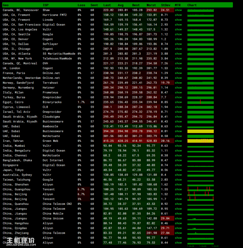Select the 1.7% loss value for Cairo
243x248 pixels.
pos(81,102)
